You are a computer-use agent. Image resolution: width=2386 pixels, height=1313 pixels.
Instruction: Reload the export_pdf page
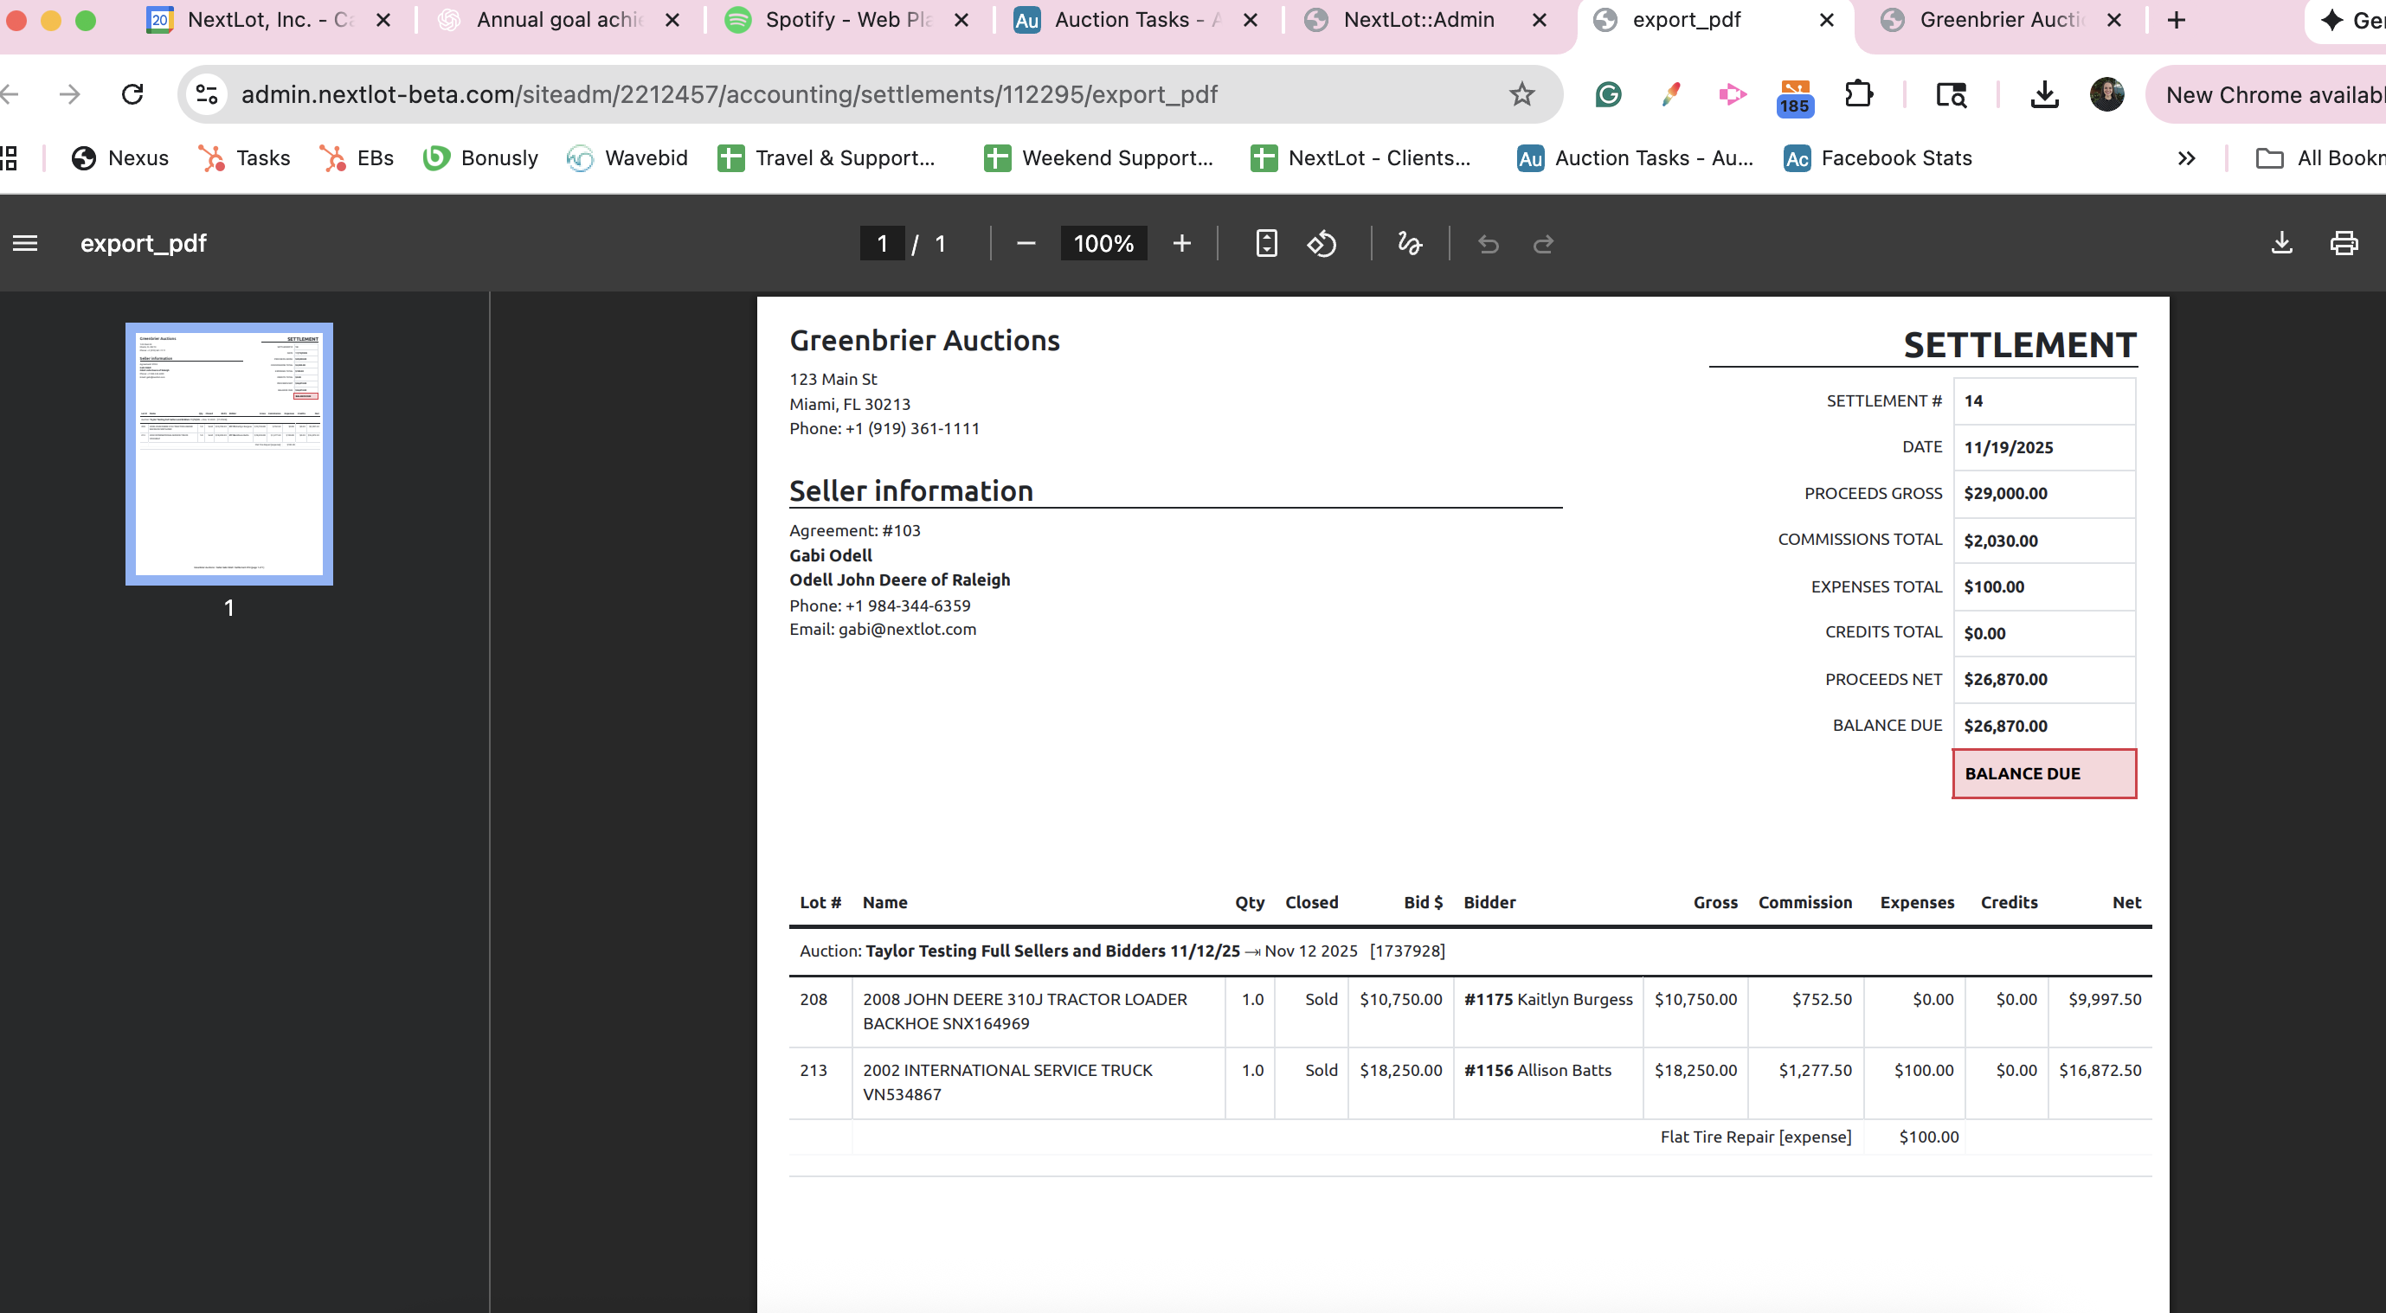tap(132, 94)
